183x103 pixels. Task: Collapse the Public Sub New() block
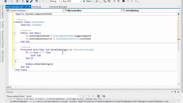14,33
